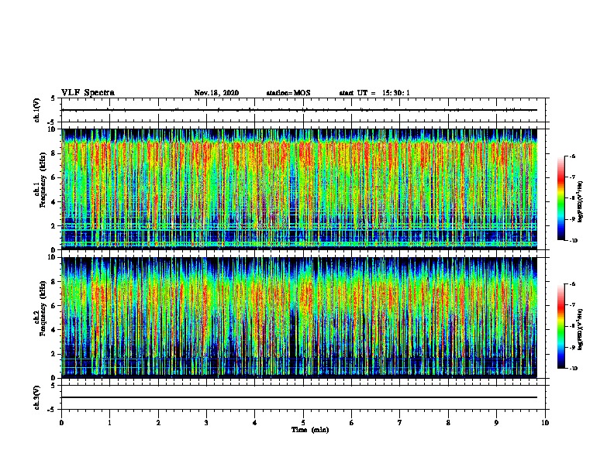Image resolution: width=614 pixels, height=474 pixels.
Task: Click the time axis tick label "10"
Action: point(545,423)
